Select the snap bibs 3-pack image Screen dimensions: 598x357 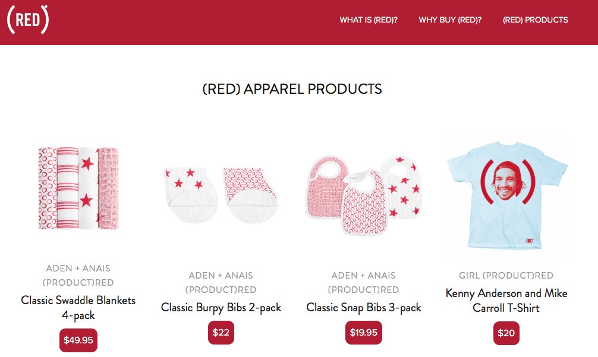pos(363,194)
